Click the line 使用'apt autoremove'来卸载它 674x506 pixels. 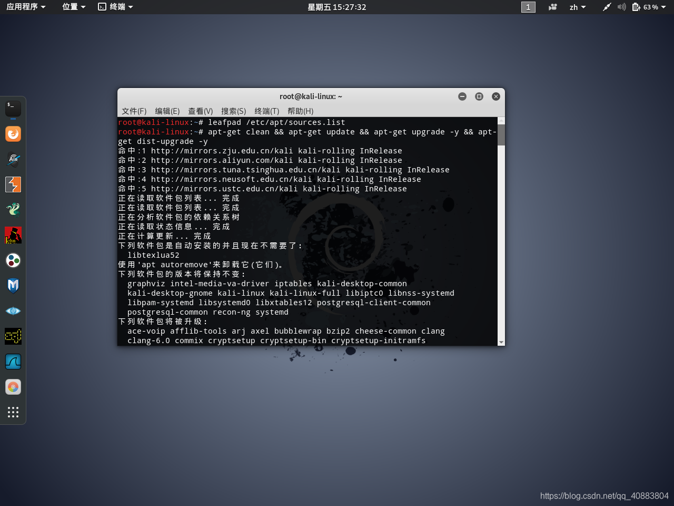click(x=201, y=265)
